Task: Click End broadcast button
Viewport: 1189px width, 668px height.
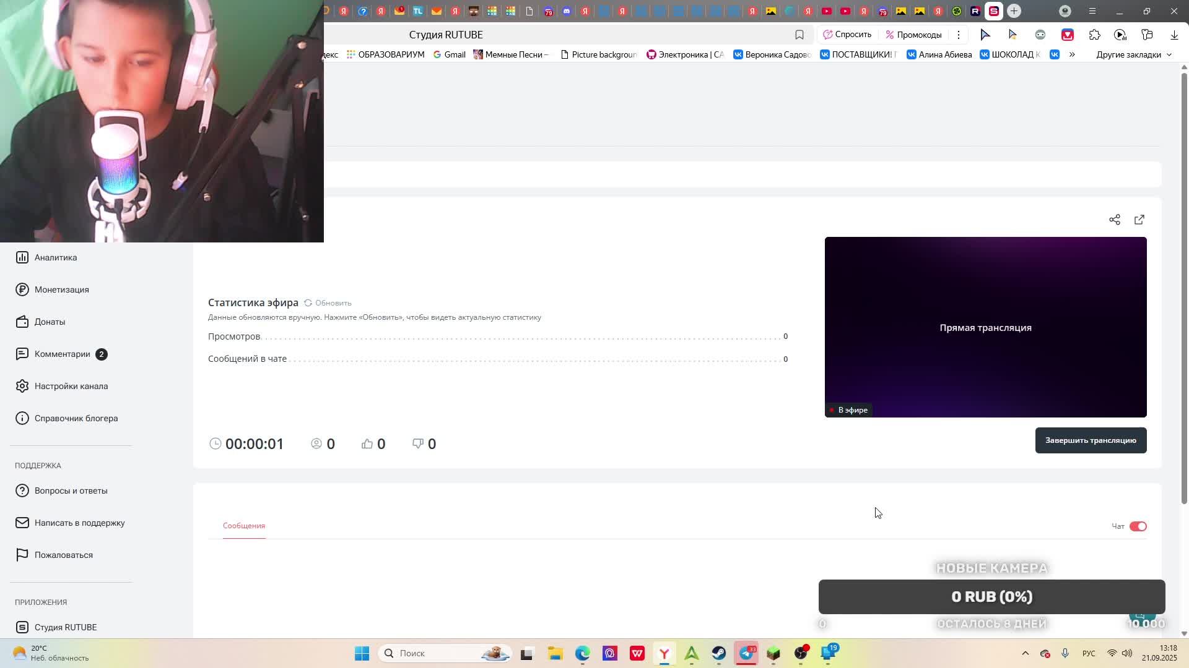Action: pyautogui.click(x=1091, y=440)
